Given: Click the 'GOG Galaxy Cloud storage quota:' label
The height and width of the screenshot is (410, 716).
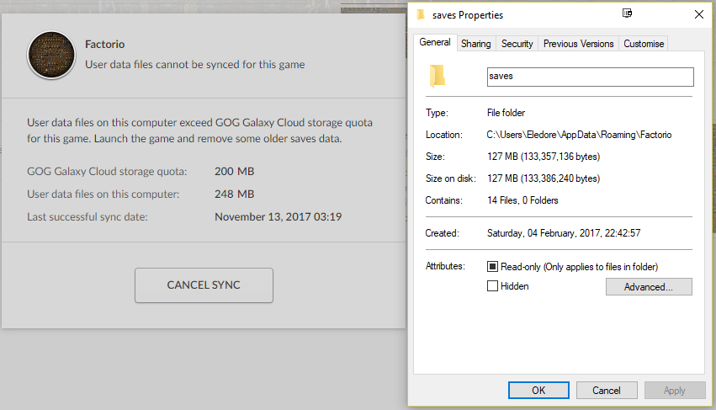Looking at the screenshot, I should point(107,172).
